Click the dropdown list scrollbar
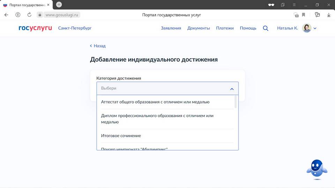Viewport: 335px width, 188px height. click(236, 102)
